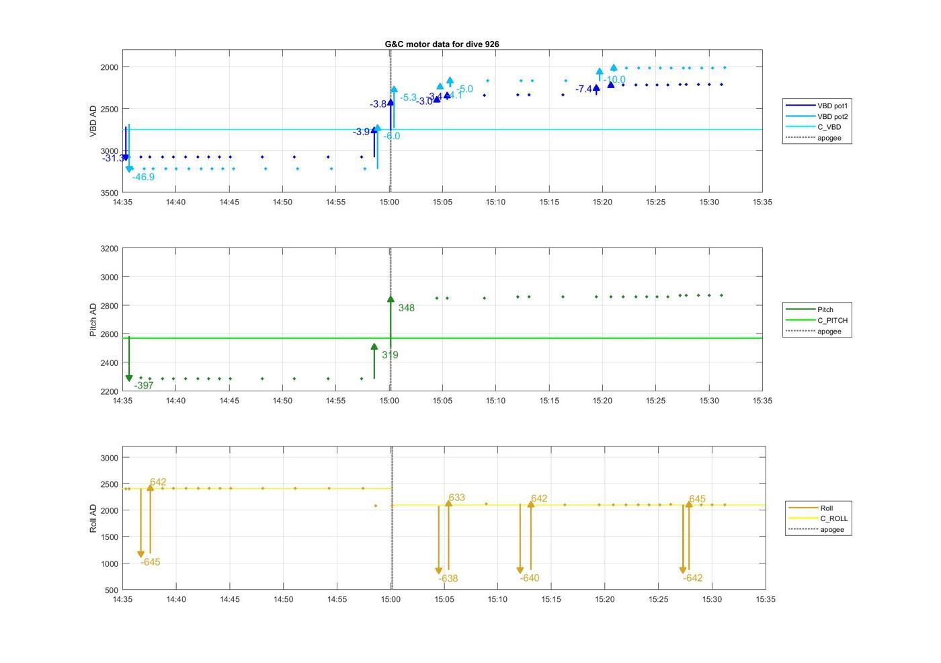Image resolution: width=941 pixels, height=663 pixels.
Task: Click the "2400" tick on Pitch axis
Action: [x=109, y=363]
